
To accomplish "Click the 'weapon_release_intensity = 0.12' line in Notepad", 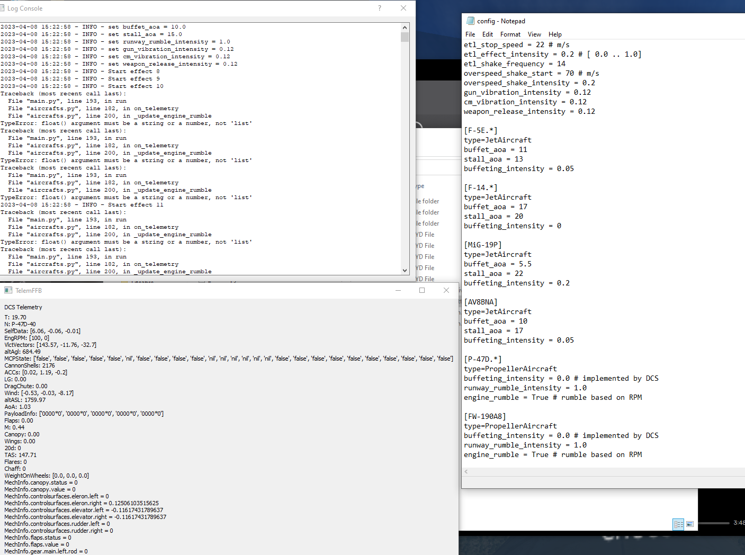I will click(x=529, y=112).
